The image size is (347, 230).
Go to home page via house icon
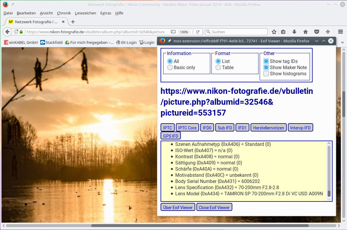306,32
